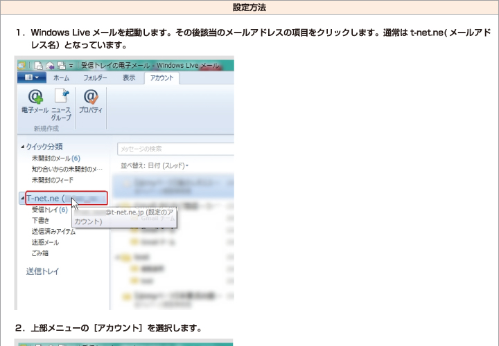Screen dimensions: 499x346
Task: Collapse the T-net.ne account tree
Action: point(23,199)
